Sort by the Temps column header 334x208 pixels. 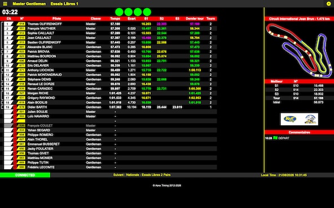point(115,19)
